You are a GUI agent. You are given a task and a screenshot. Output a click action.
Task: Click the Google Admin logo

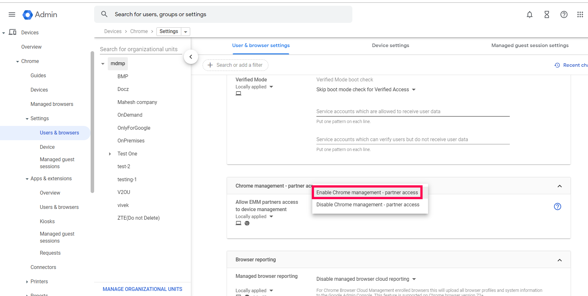pyautogui.click(x=40, y=15)
